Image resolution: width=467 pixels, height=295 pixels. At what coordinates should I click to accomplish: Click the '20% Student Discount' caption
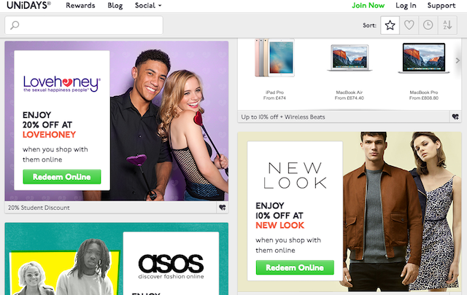click(x=39, y=208)
